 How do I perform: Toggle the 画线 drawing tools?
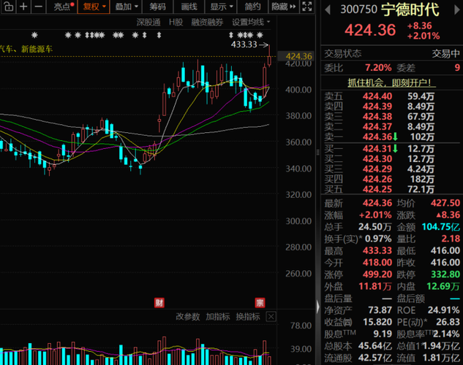coord(189,7)
